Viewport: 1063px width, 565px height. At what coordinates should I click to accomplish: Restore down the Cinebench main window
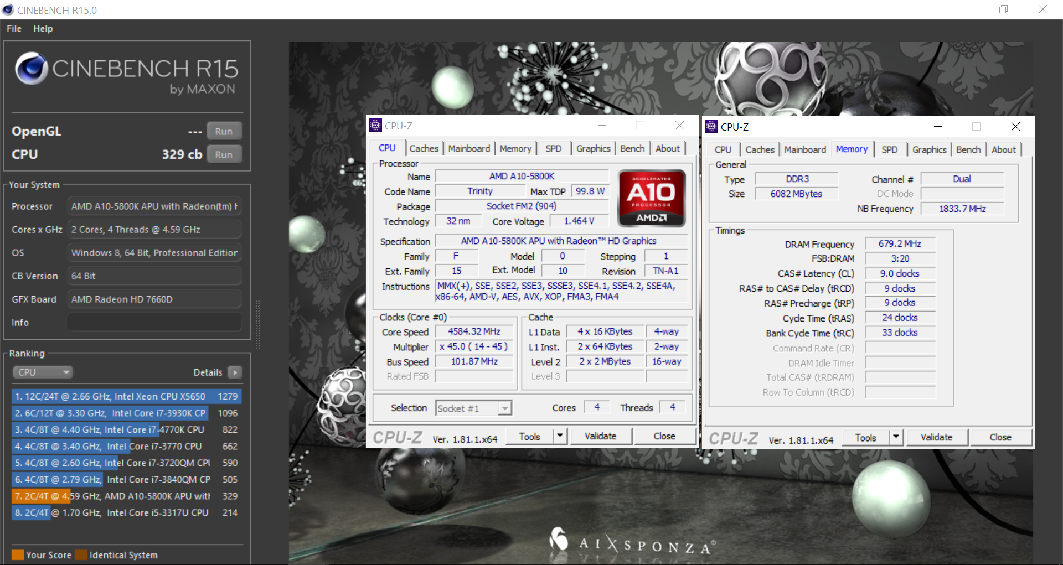click(1003, 9)
